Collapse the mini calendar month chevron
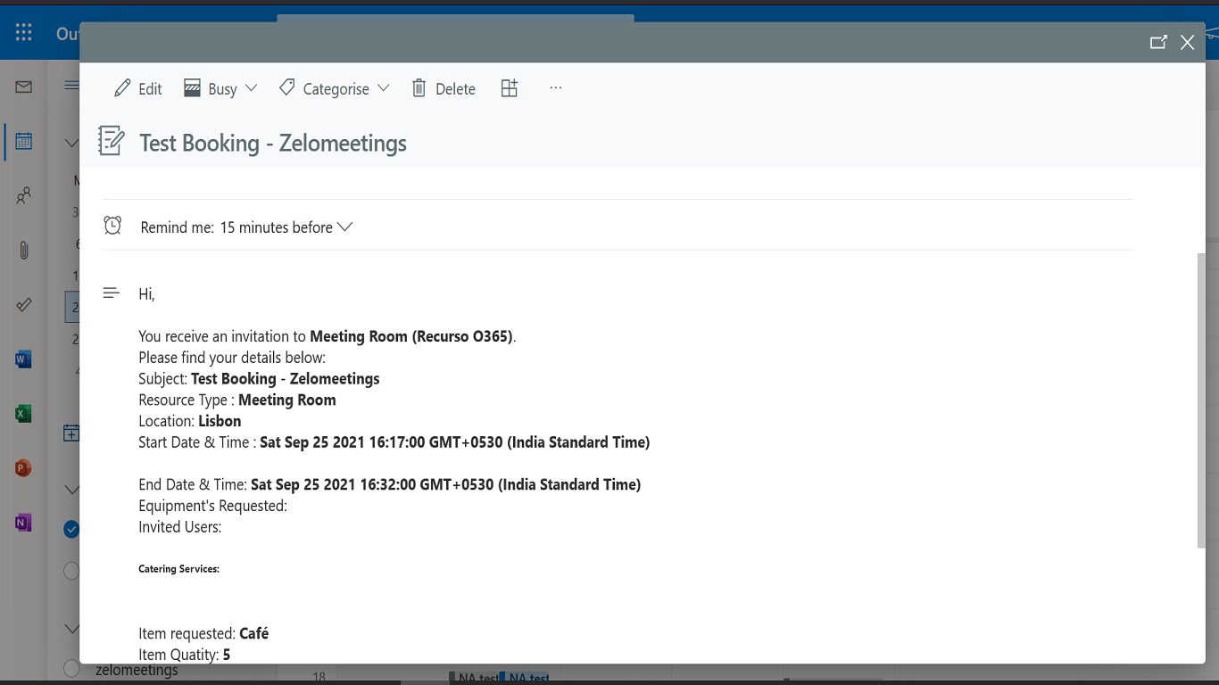 tap(71, 143)
